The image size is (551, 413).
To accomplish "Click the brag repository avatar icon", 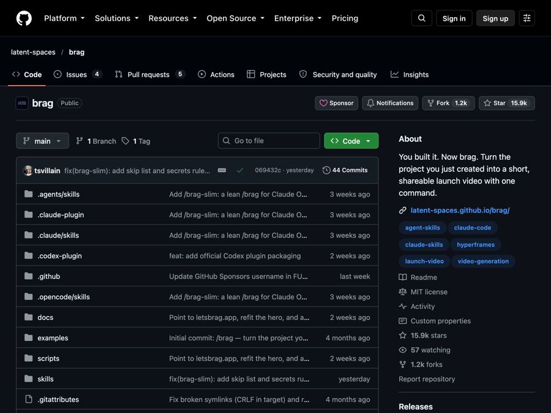I will coord(22,103).
